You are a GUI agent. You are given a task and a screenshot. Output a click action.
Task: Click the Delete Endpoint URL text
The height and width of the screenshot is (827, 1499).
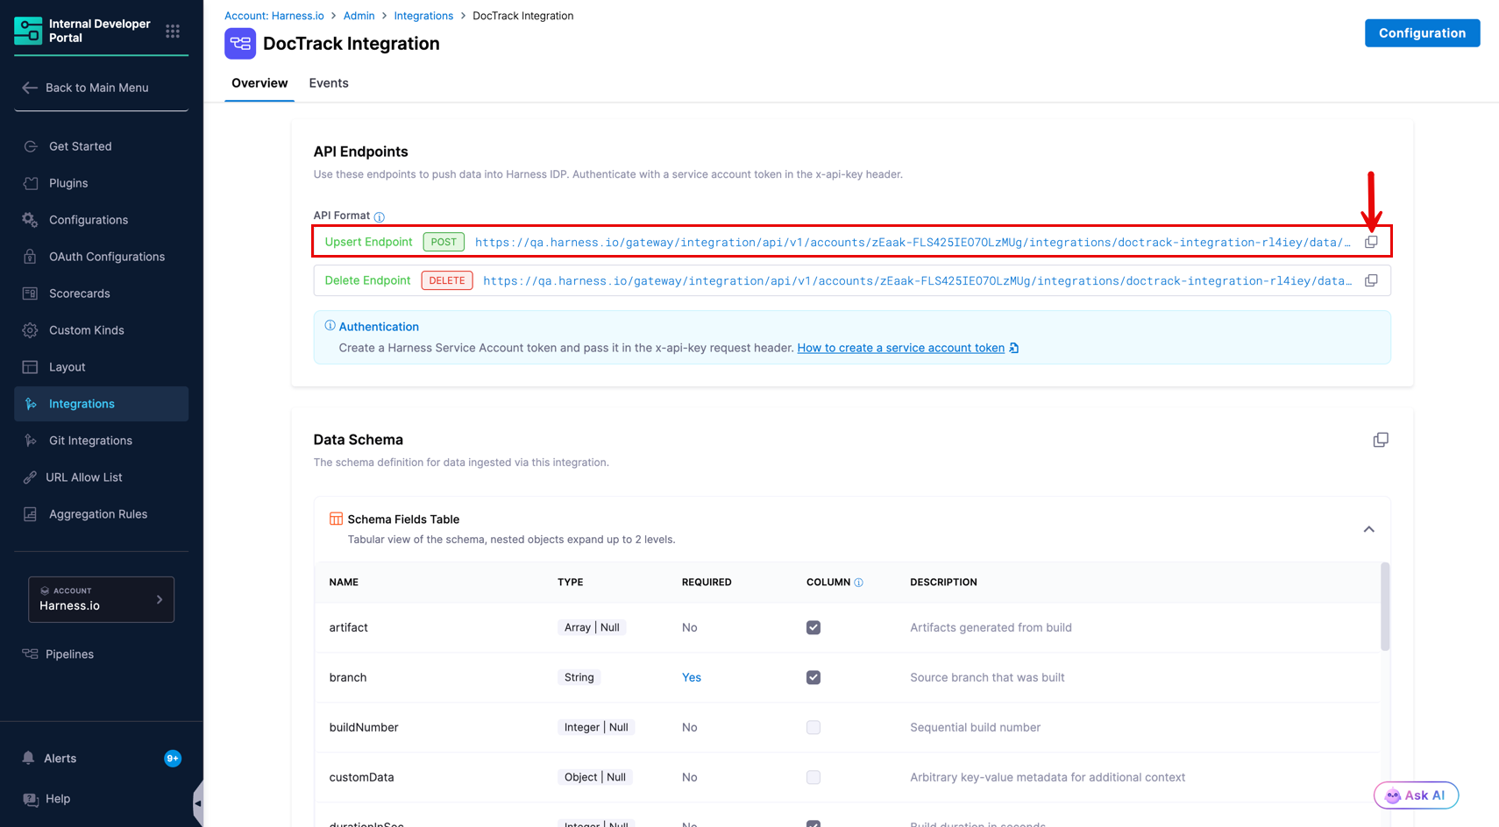[x=917, y=280]
